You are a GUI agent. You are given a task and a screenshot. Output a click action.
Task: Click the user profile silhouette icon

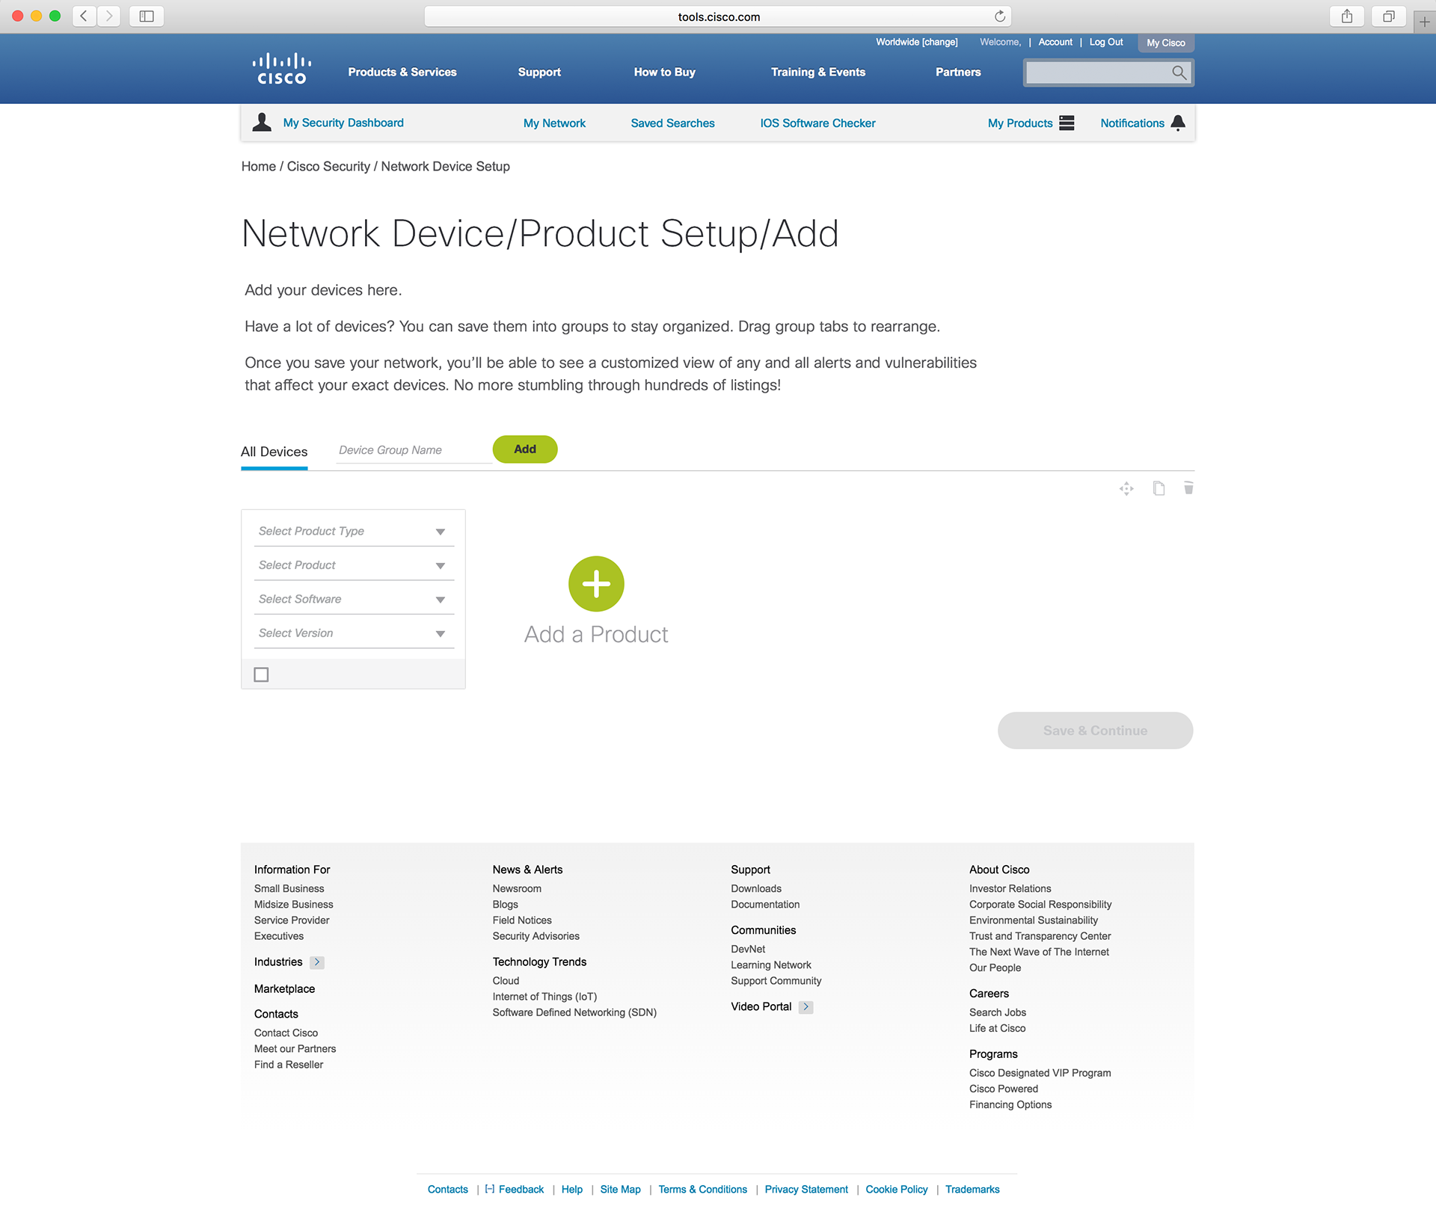[262, 123]
